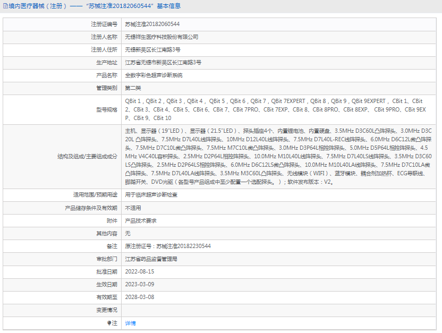Image resolution: width=442 pixels, height=333 pixels.
Task: Click the 生产地址 label
Action: 107,63
